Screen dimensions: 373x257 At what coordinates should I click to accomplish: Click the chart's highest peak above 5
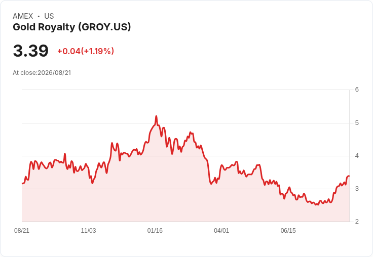(156, 116)
